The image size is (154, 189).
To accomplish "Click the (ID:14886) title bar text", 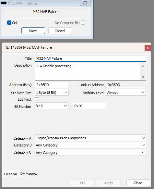I will point(28,47).
